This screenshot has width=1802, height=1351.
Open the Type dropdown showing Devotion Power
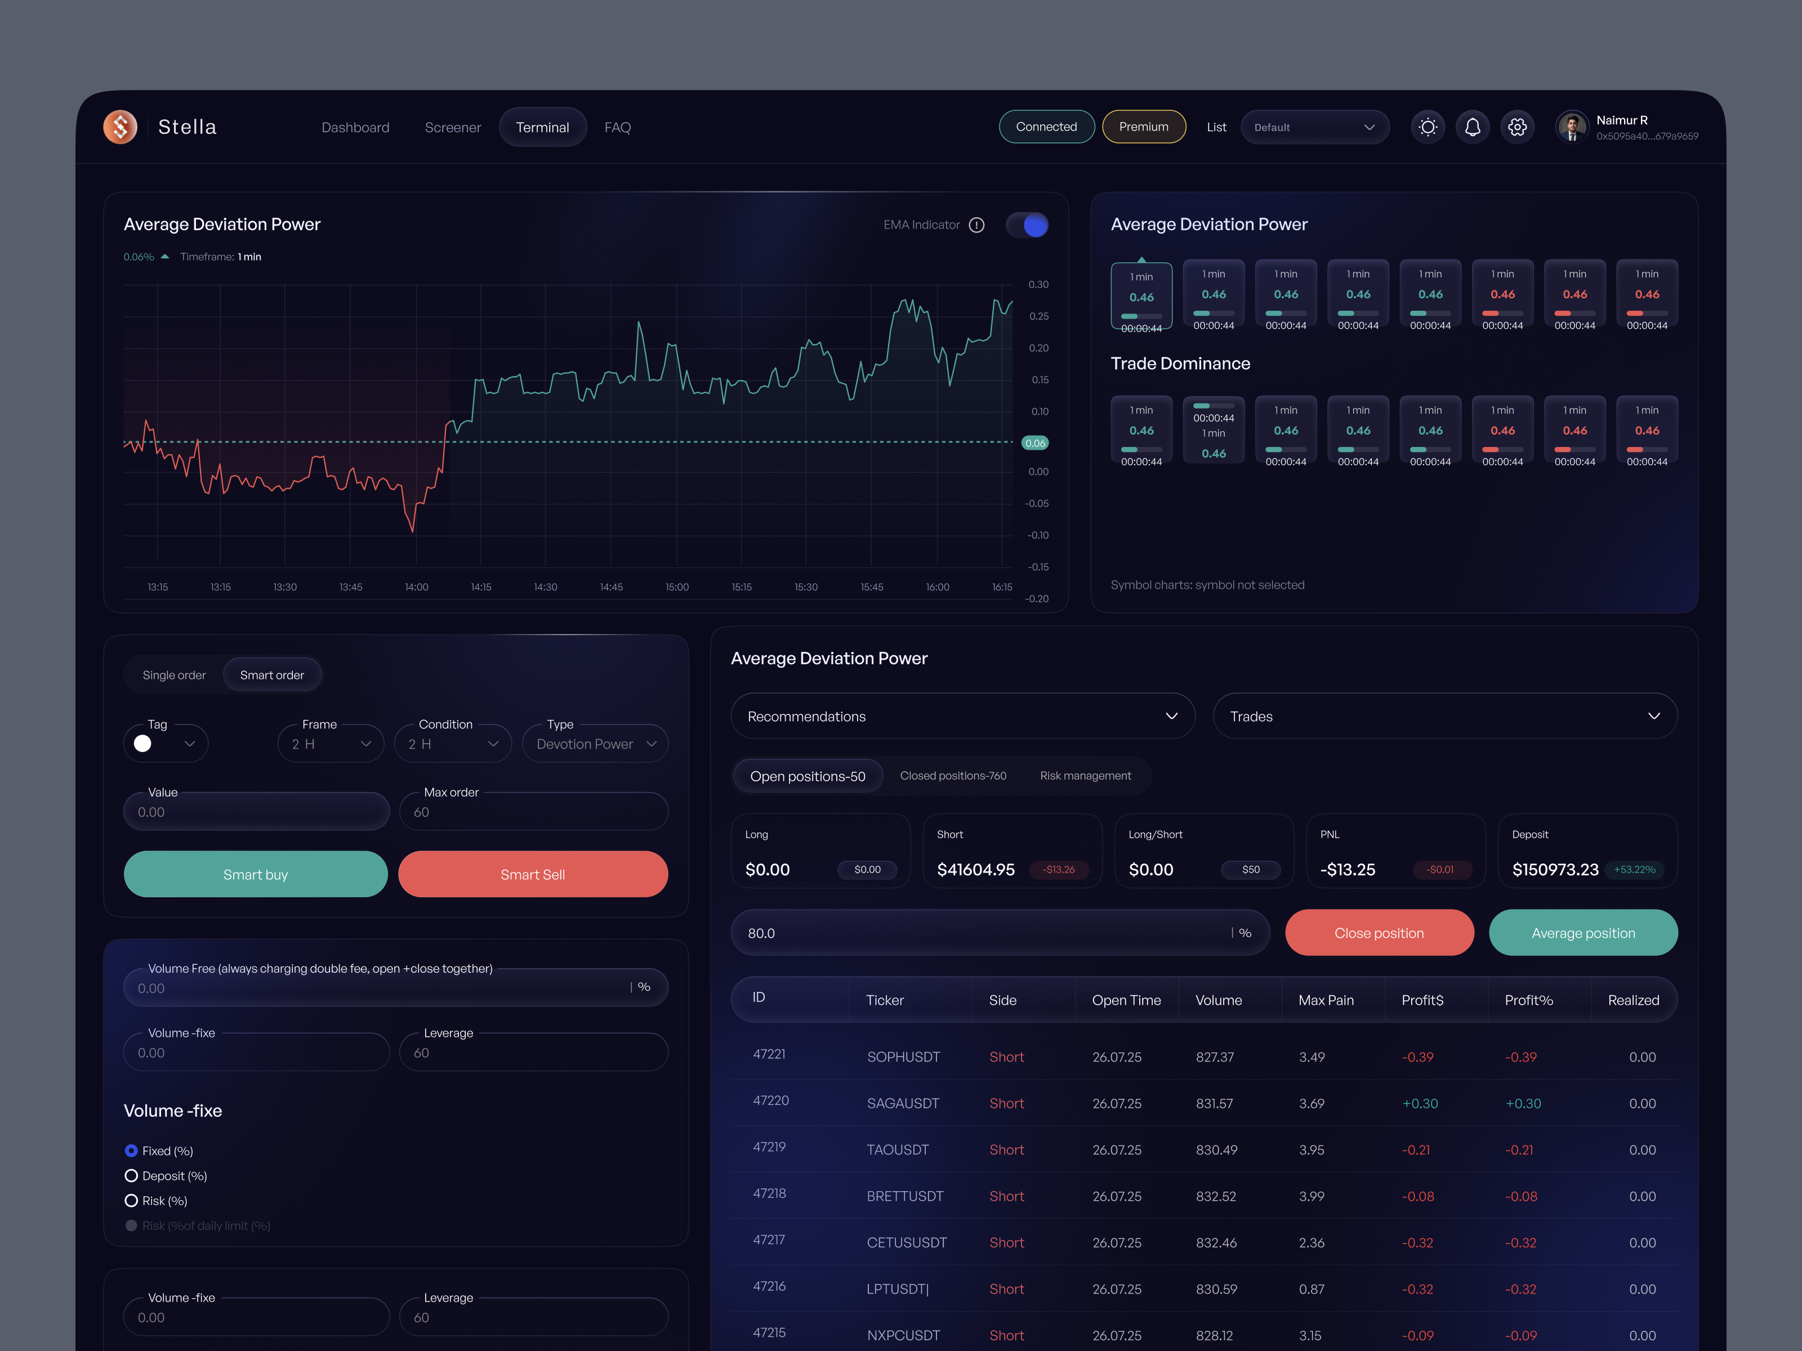click(596, 742)
